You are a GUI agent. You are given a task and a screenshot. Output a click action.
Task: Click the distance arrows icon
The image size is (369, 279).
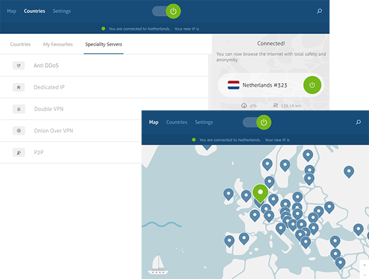pyautogui.click(x=276, y=105)
